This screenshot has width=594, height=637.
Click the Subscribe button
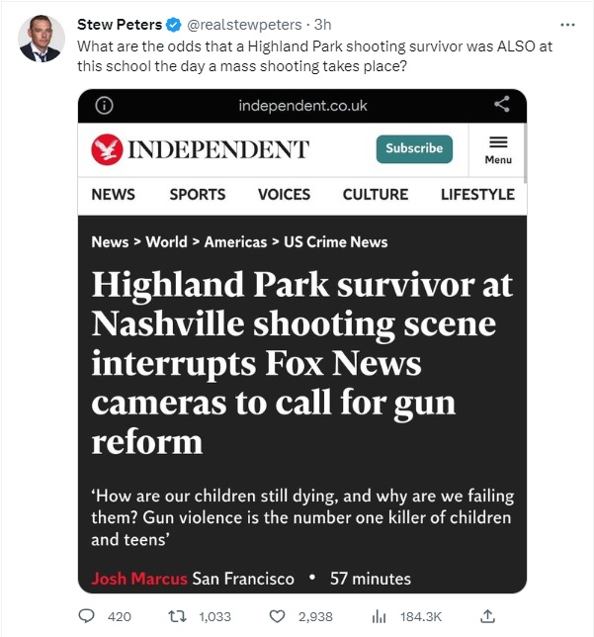(414, 148)
